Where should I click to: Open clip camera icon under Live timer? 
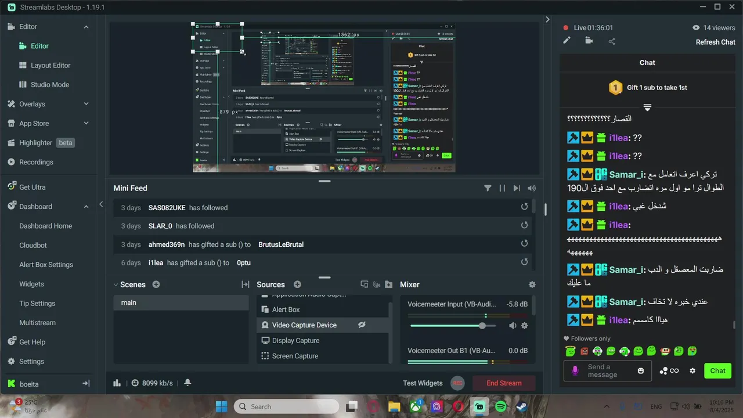point(589,41)
